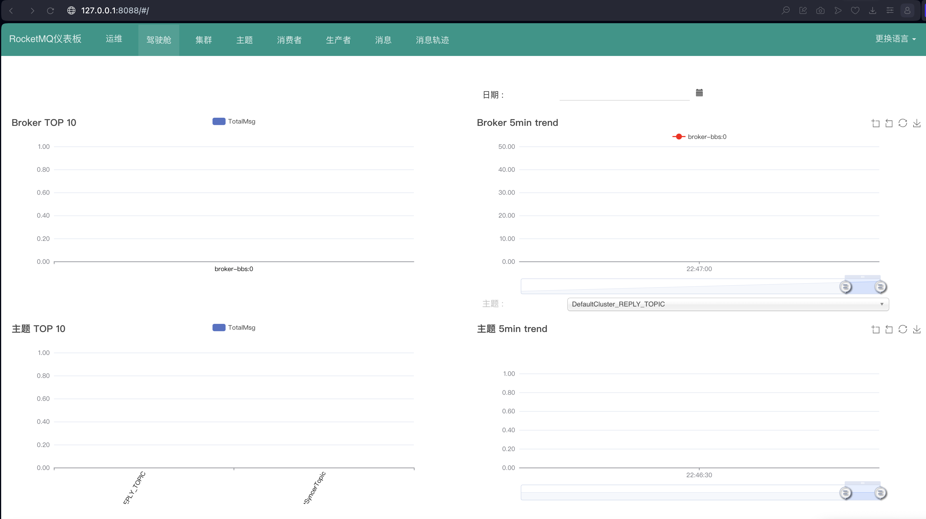Image resolution: width=926 pixels, height=519 pixels.
Task: Click left zoom handle of 主题 trend slider
Action: 845,493
